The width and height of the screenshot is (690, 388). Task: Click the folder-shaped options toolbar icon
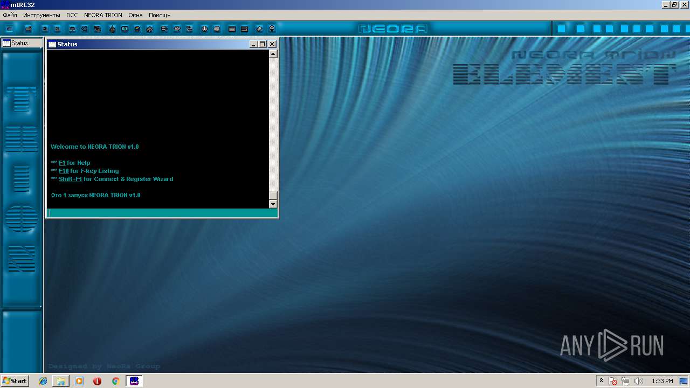[28, 29]
